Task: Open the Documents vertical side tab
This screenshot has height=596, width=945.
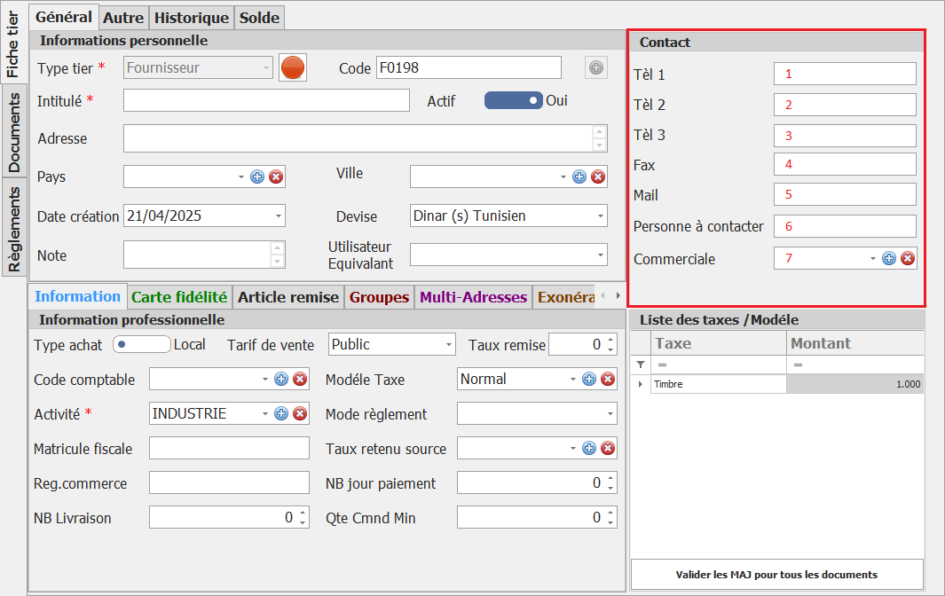Action: pos(14,131)
